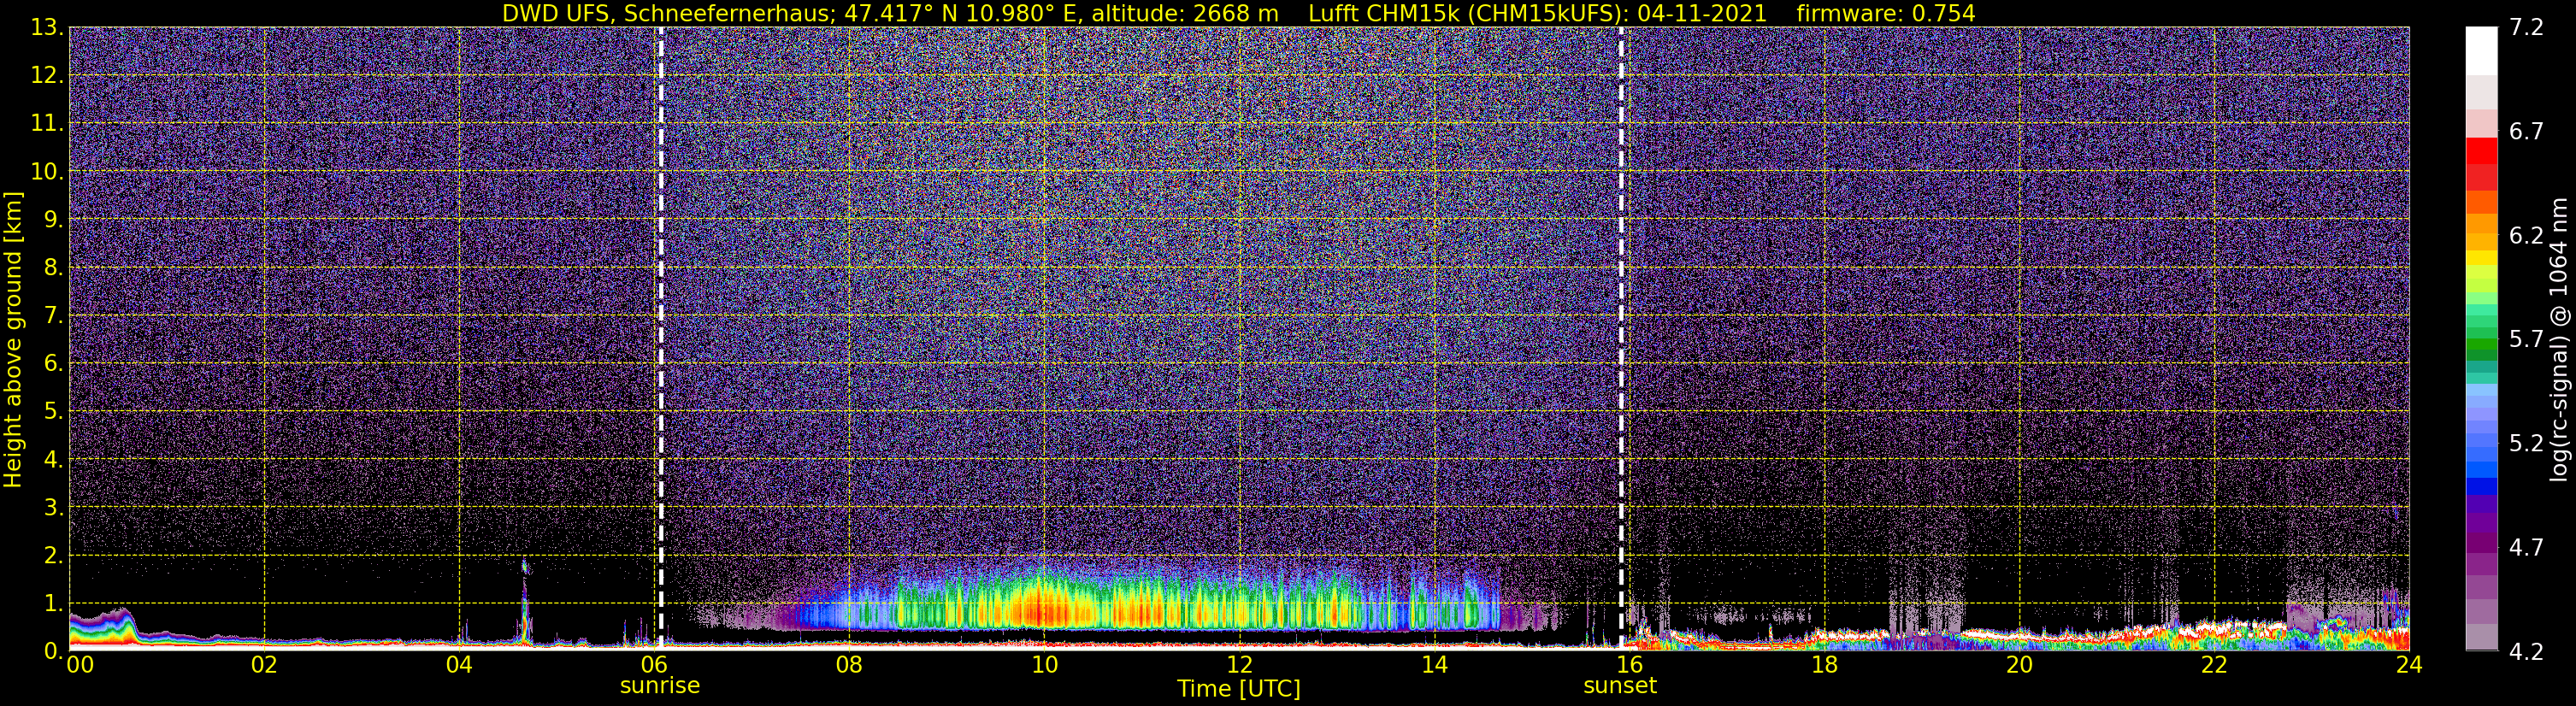Click the height axis tick '9.'
The height and width of the screenshot is (706, 2576).
click(x=53, y=220)
